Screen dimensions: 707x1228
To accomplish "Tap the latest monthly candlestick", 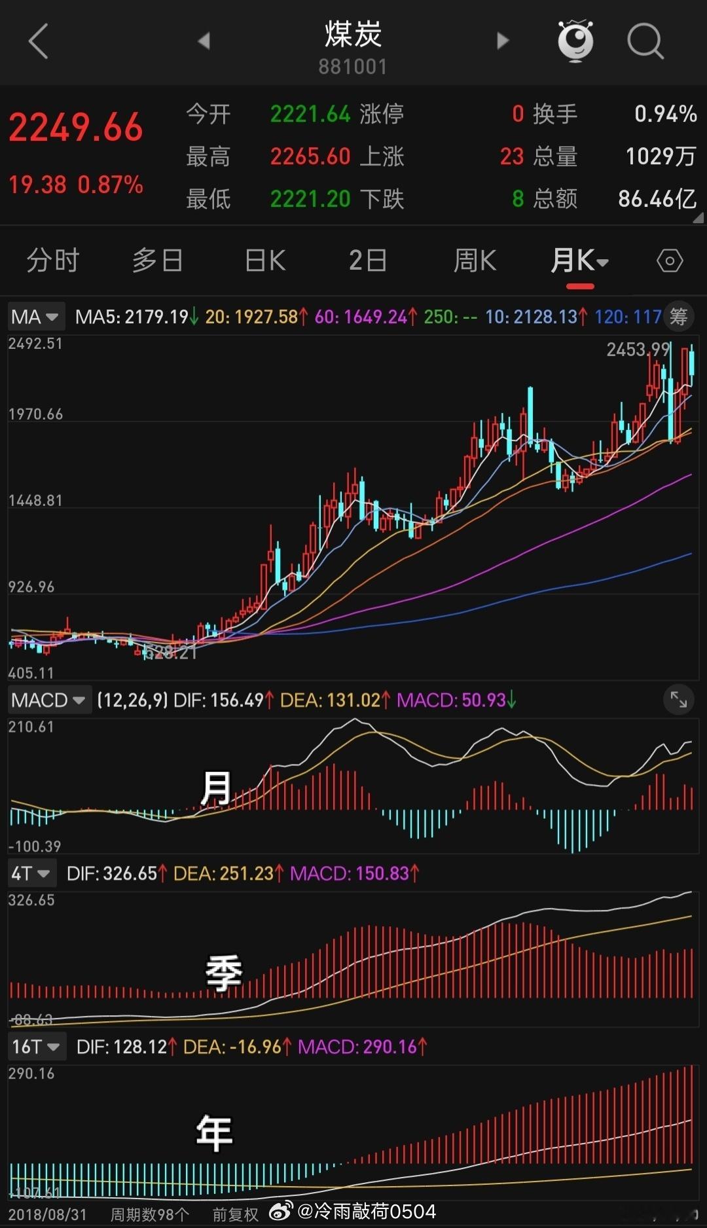I will [692, 365].
